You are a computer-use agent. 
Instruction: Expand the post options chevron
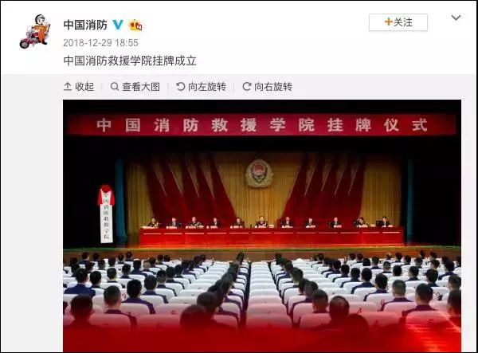point(456,18)
